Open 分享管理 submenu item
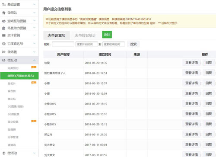 pyautogui.click(x=13, y=137)
